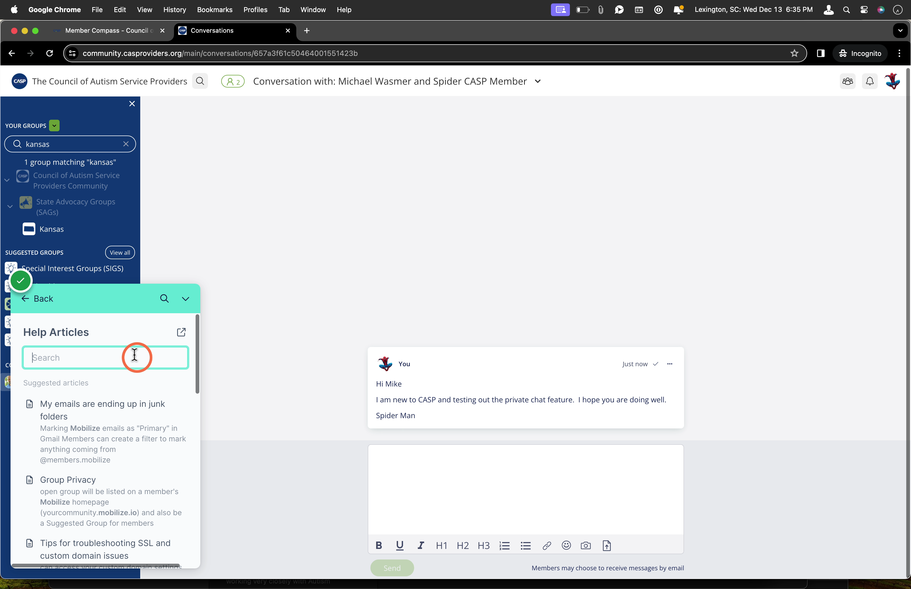
Task: Open the members directory icon
Action: 847,81
